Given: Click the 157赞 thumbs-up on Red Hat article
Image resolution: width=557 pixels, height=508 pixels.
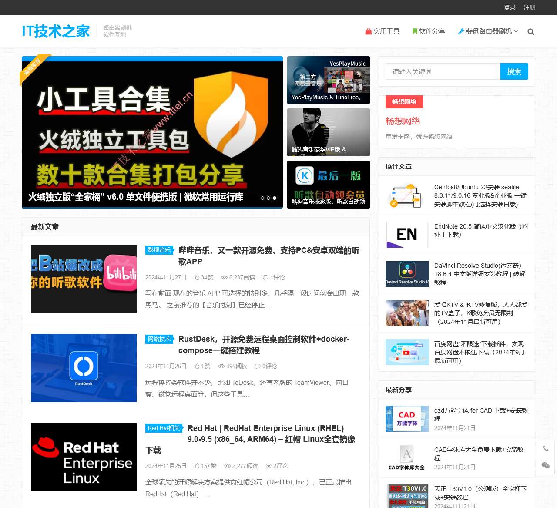Looking at the screenshot, I should 205,466.
